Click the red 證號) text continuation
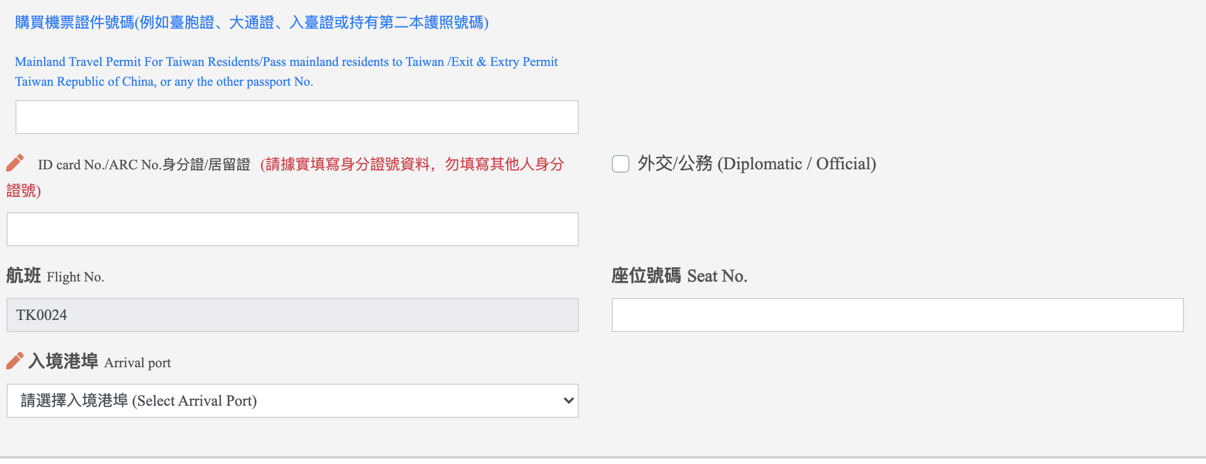This screenshot has width=1206, height=464. pos(24,191)
